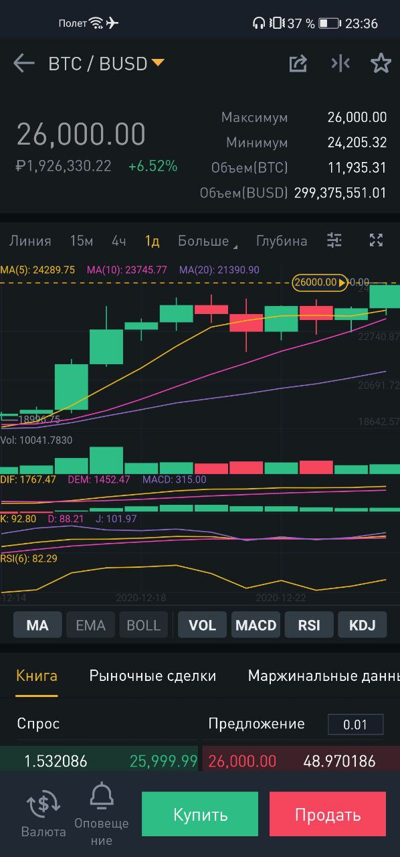
Task: Tap the MA(10): 23745.77 label
Action: tap(127, 270)
